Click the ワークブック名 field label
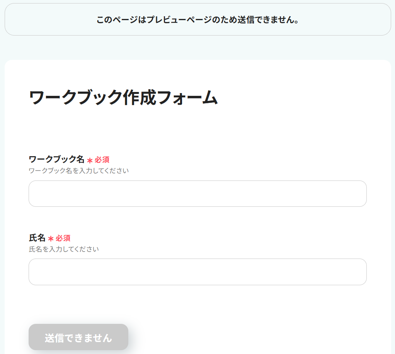The height and width of the screenshot is (354, 395). [56, 159]
